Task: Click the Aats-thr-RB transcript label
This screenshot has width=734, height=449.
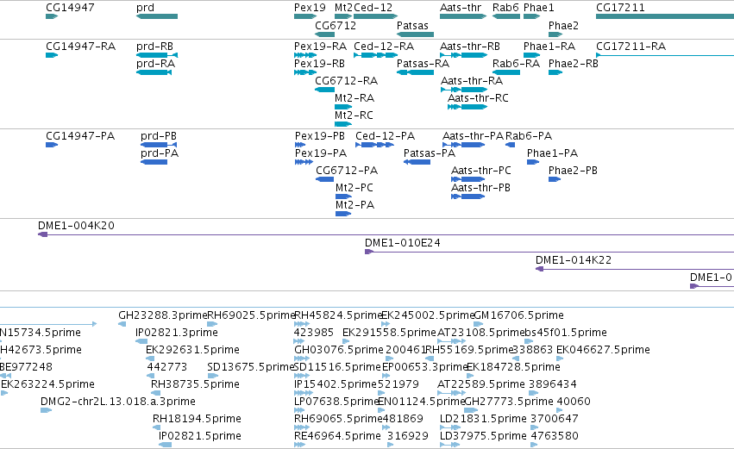Action: [470, 47]
